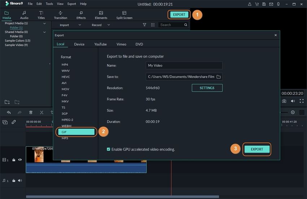Image resolution: width=307 pixels, height=199 pixels.
Task: Click the account profile icon
Action: pyautogui.click(x=250, y=4)
